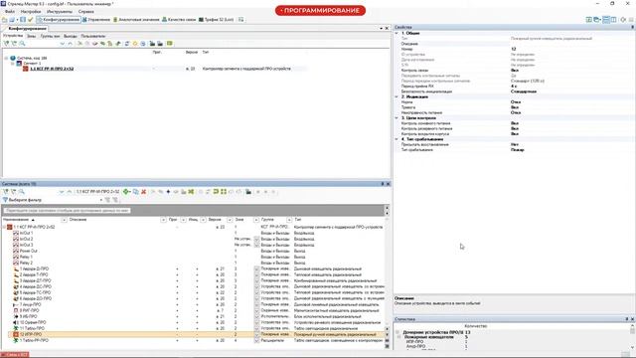The width and height of the screenshot is (636, 358).
Task: Open the Инструменты menu
Action: [60, 12]
